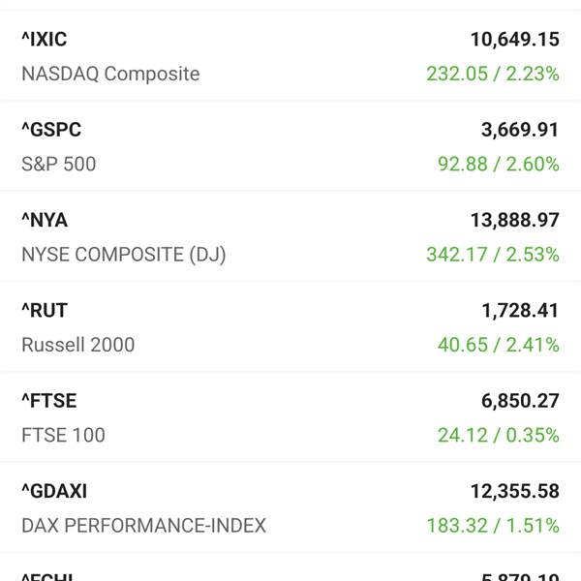Select DAX PERFORMANCE-INDEX name
The height and width of the screenshot is (581, 581).
click(143, 526)
